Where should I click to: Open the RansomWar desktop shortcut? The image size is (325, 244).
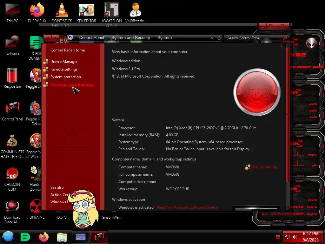coord(111,217)
